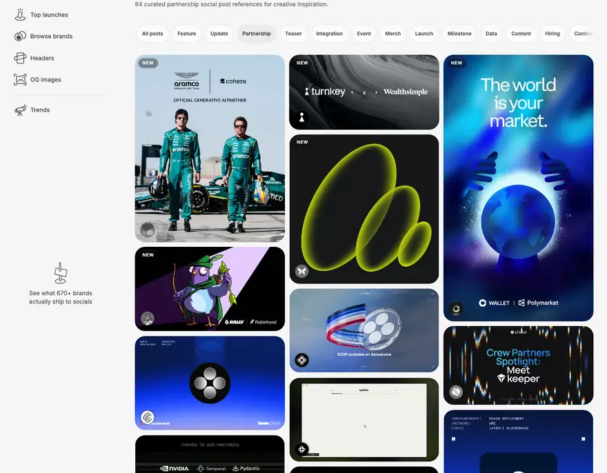Click "84 curated partnership social post references" text

(x=231, y=4)
